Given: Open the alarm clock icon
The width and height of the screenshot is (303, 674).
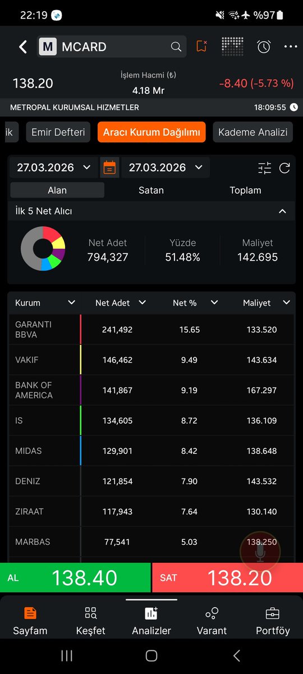Looking at the screenshot, I should [264, 47].
